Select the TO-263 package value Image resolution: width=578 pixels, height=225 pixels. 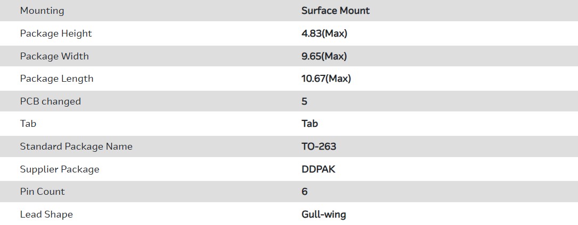tap(319, 146)
